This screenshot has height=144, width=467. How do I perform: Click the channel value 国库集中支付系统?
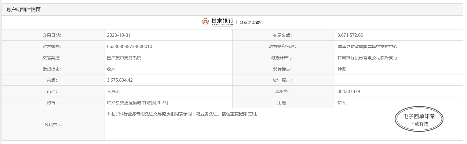point(124,58)
